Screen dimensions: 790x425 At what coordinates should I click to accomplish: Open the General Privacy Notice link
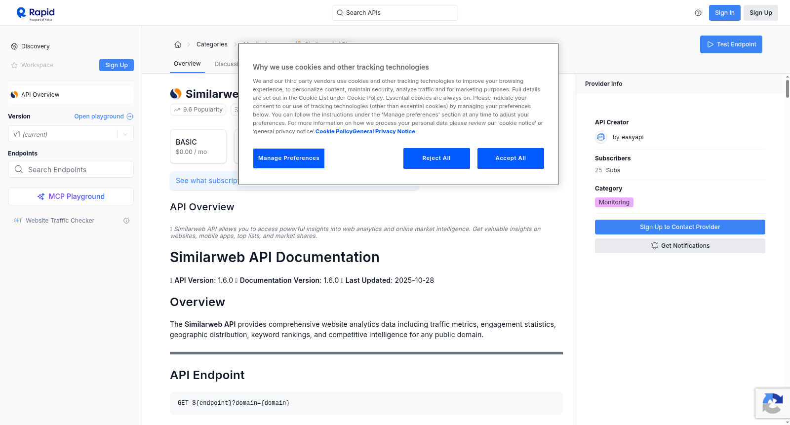coord(384,131)
